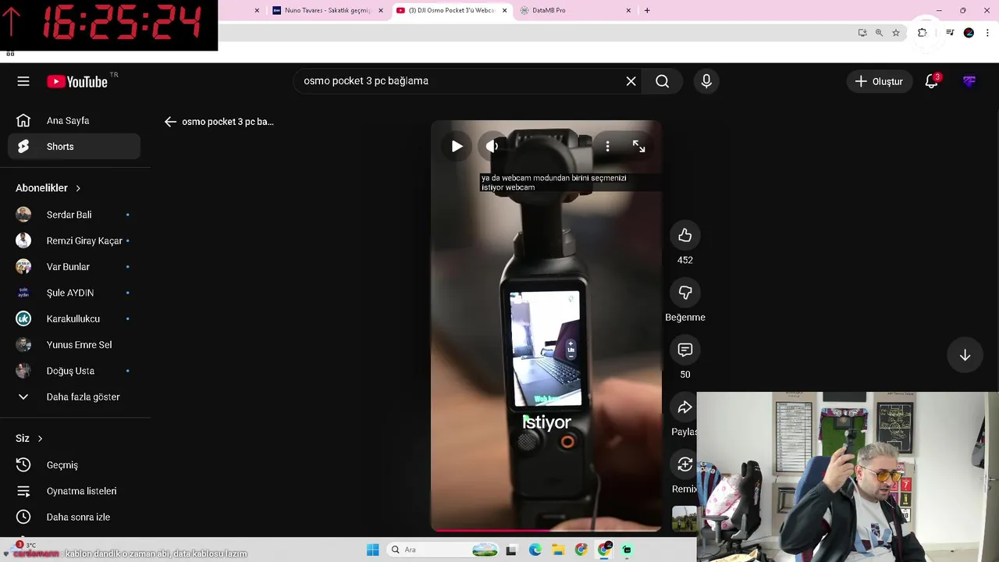
Task: Open Var Bunlar channel
Action: tap(74, 267)
